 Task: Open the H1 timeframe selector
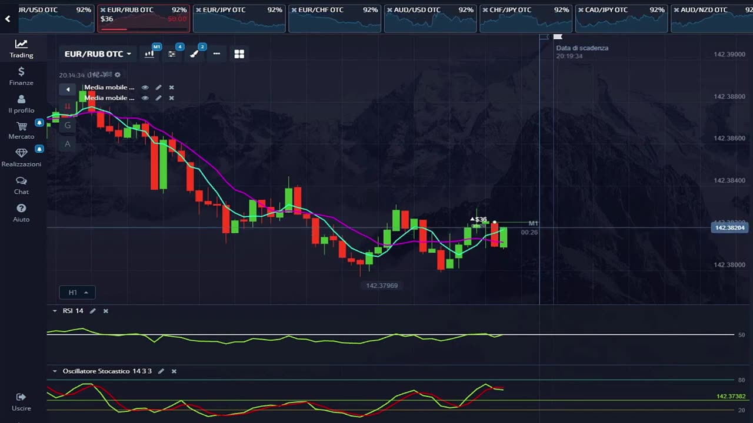click(x=77, y=293)
